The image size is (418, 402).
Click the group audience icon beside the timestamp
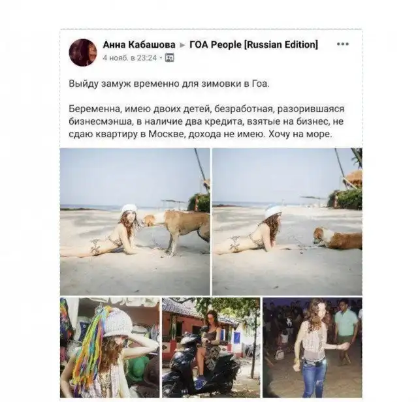point(170,57)
